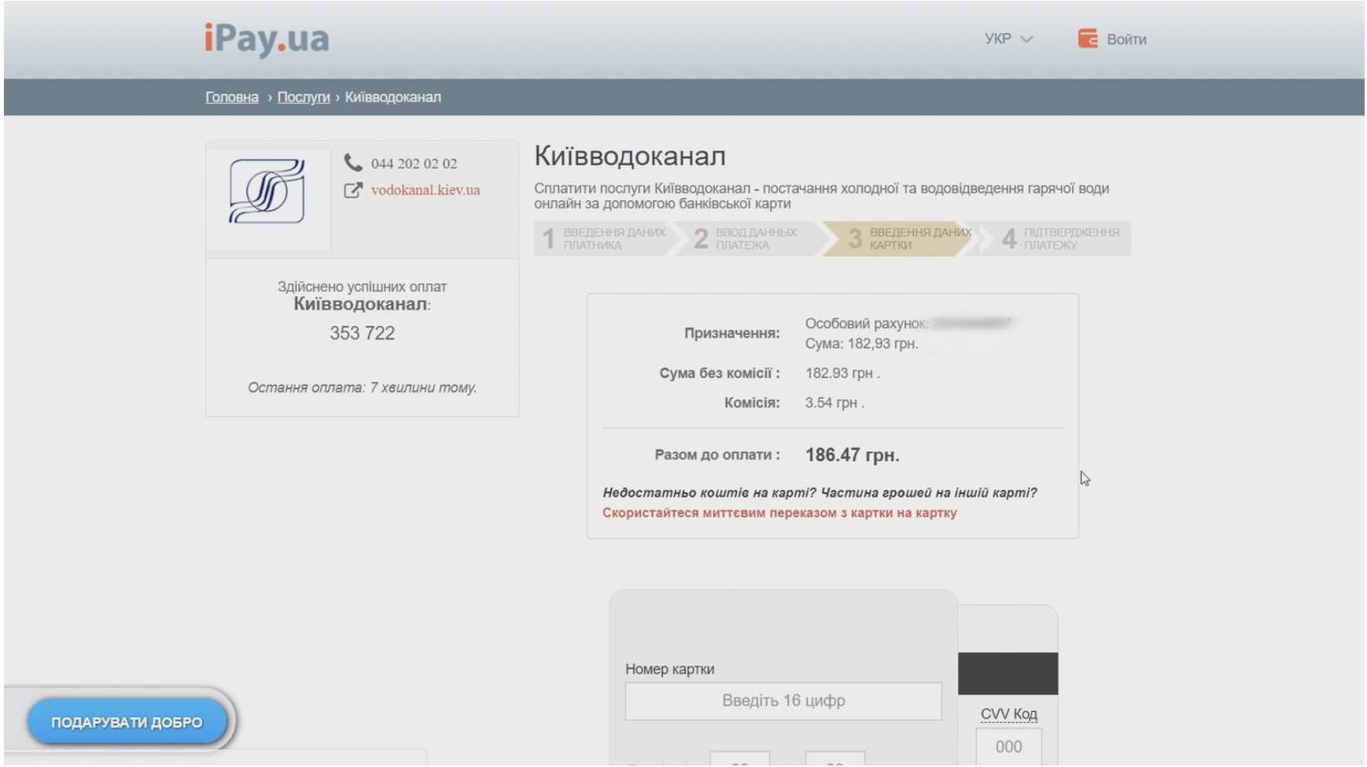This screenshot has height=767, width=1367.
Task: Click Київводоканал in the breadcrumb bar
Action: [x=393, y=97]
